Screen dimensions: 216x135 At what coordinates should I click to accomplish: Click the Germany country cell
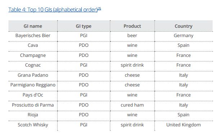[184, 36]
